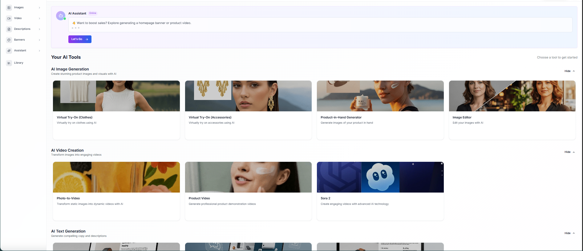Click the 'AI Text Generation' section heading
This screenshot has width=583, height=251.
pyautogui.click(x=68, y=231)
